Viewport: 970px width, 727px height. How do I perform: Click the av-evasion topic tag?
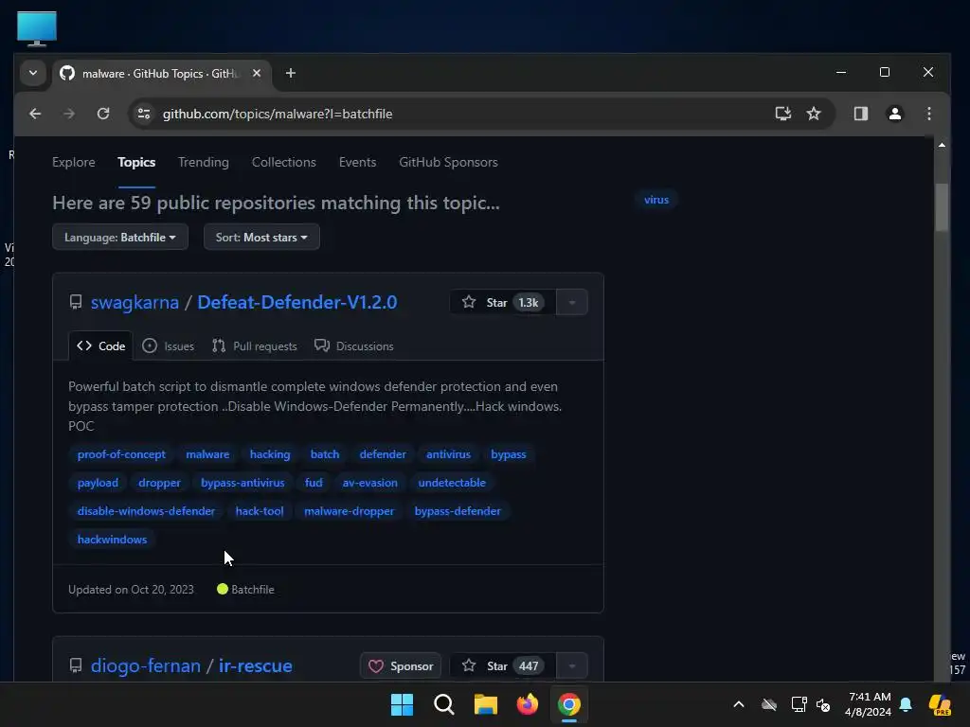tap(370, 483)
